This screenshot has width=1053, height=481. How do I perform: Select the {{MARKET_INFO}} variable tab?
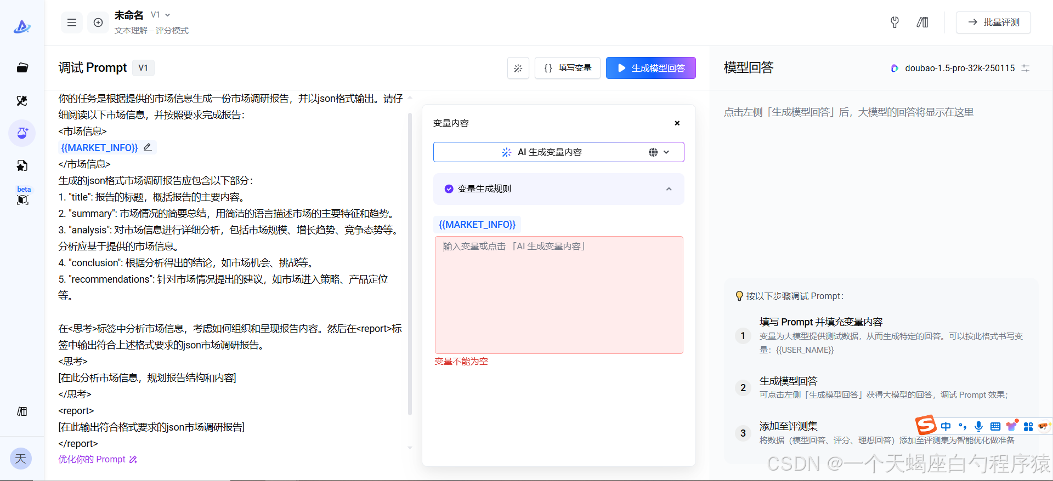point(477,225)
